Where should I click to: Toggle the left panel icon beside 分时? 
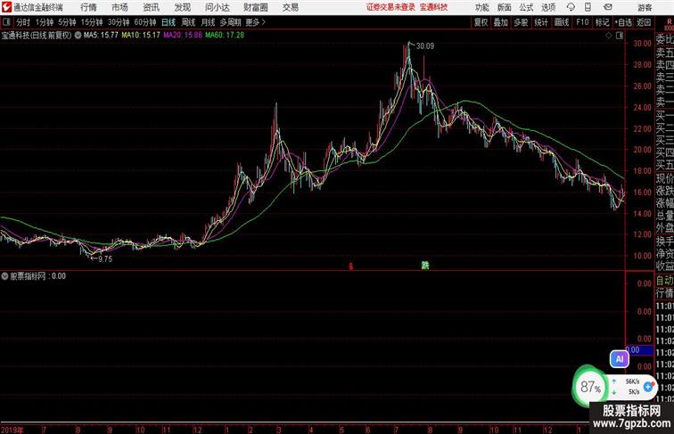click(6, 22)
